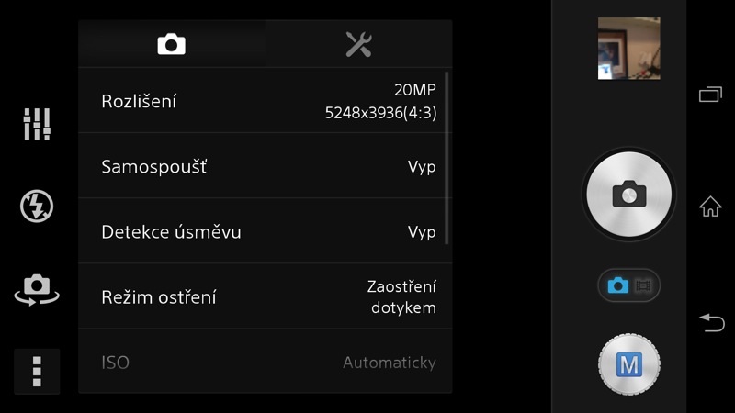Tap the Android home icon
Viewport: 735px width, 413px height.
(x=710, y=206)
